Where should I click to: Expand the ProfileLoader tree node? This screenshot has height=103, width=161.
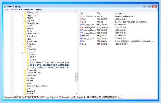(x=23, y=70)
